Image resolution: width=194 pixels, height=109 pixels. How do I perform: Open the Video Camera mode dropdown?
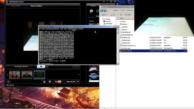coord(18,85)
